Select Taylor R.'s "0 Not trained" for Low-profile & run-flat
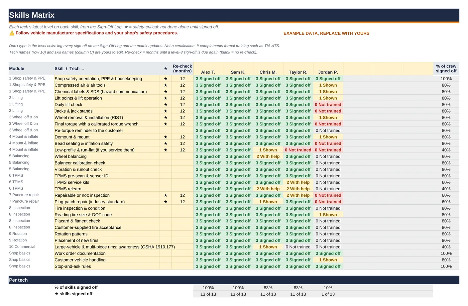468x306 pixels. (298, 150)
